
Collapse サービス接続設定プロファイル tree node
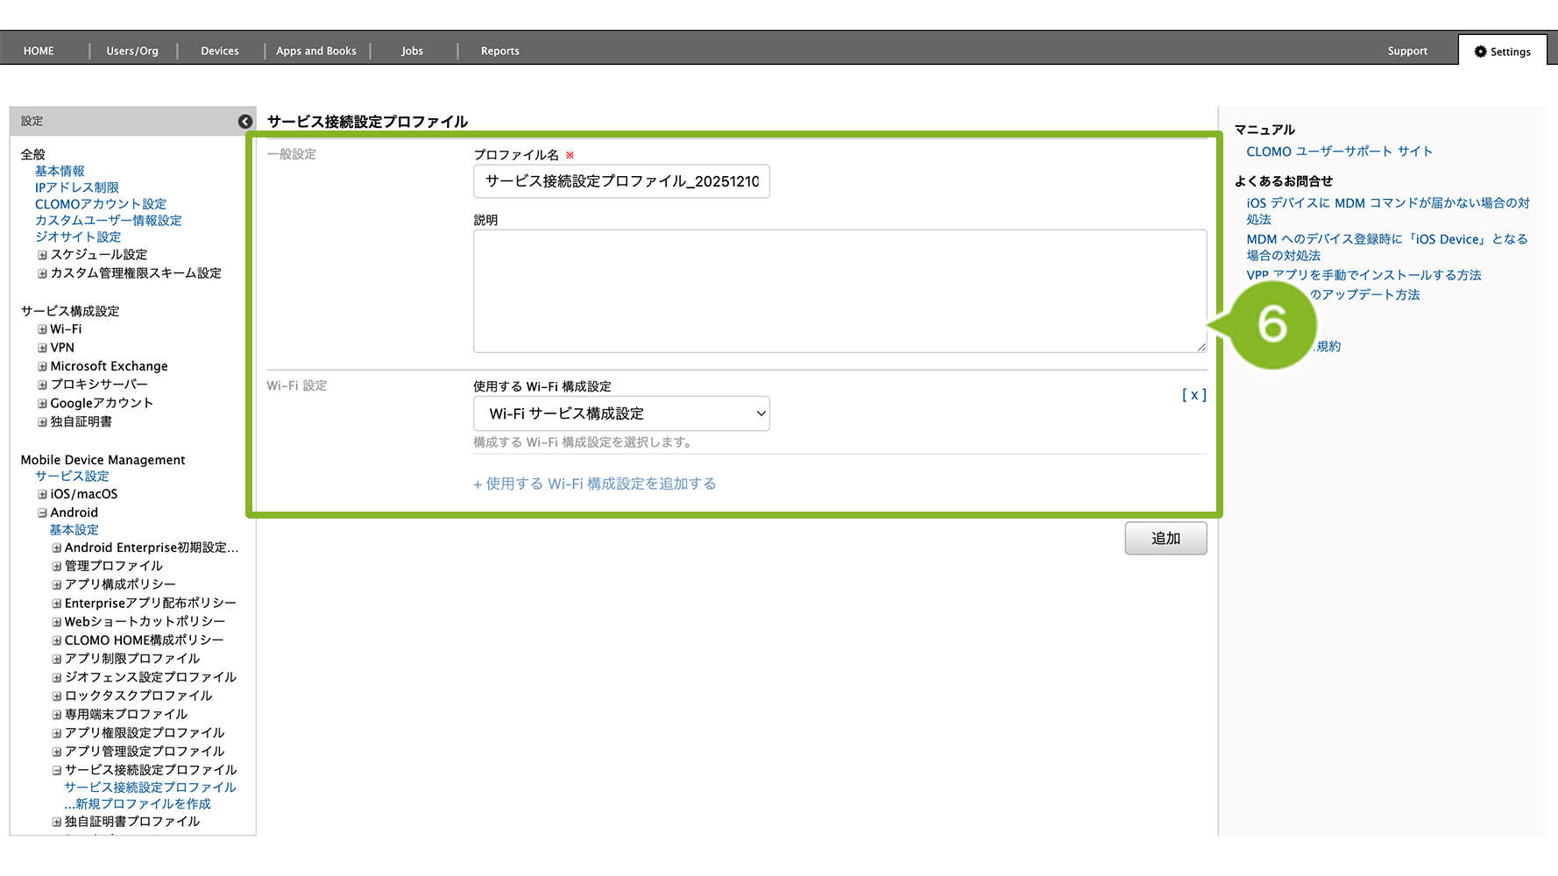point(56,771)
